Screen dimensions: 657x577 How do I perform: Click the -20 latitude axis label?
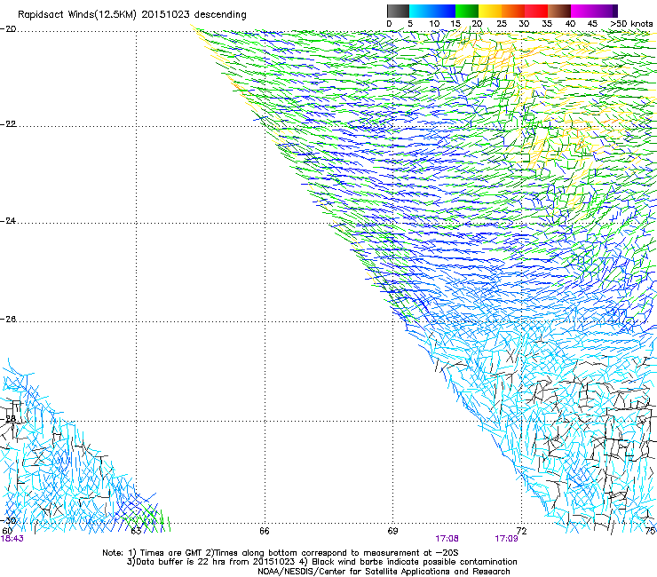8,29
